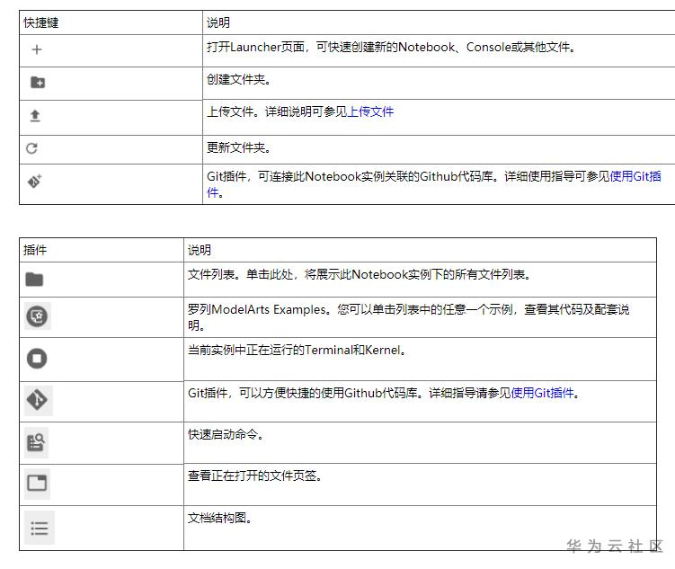Click the text 文档结构图。

(x=220, y=518)
